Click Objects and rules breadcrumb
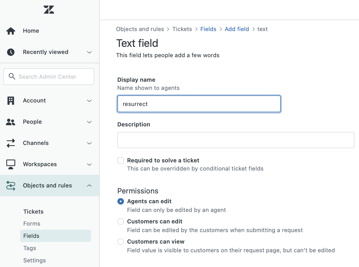Image resolution: width=359 pixels, height=267 pixels. (140, 29)
